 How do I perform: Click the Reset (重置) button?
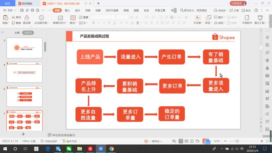[84, 17]
